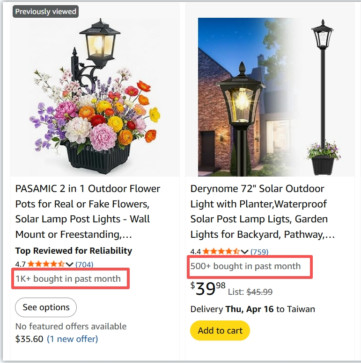Click the Previously viewed badge

(45, 12)
